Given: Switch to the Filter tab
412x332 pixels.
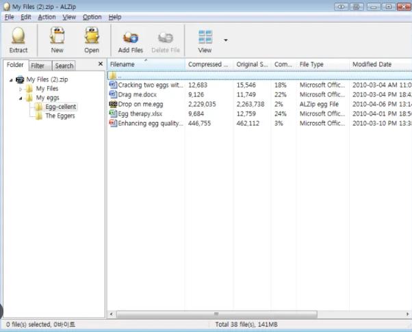Looking at the screenshot, I should [40, 66].
